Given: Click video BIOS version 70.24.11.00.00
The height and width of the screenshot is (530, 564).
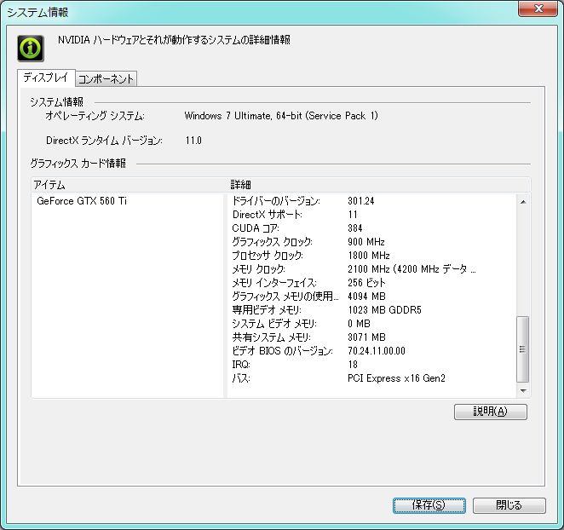Looking at the screenshot, I should click(x=377, y=351).
